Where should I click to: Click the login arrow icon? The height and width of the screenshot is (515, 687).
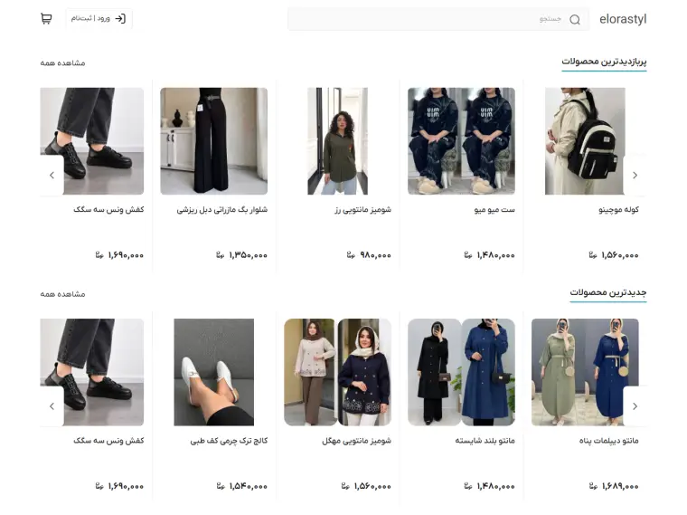pyautogui.click(x=120, y=18)
